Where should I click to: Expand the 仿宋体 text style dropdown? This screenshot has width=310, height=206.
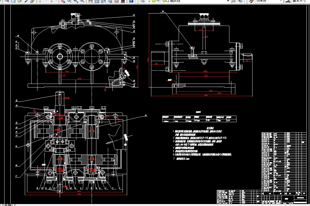280,1
